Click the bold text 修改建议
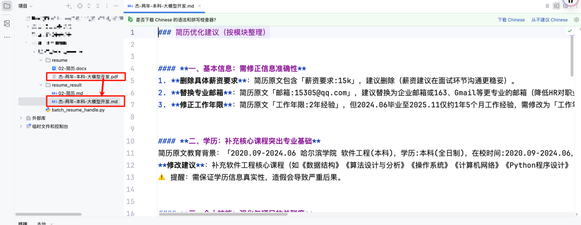The height and width of the screenshot is (225, 581). [182, 165]
